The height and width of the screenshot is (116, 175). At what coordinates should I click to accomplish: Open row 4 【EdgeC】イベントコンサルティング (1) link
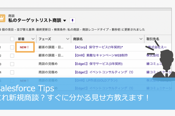tap(104, 72)
